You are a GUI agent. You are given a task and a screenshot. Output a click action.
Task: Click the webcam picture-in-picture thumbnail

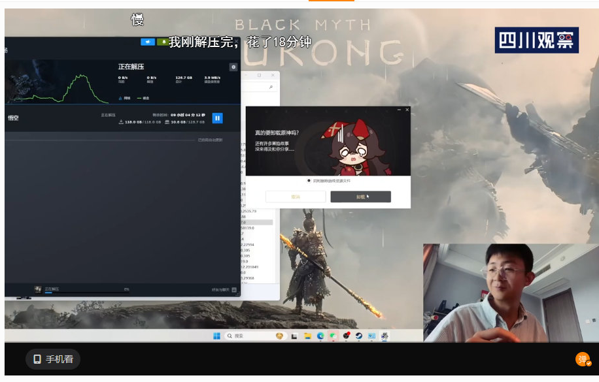click(x=511, y=293)
